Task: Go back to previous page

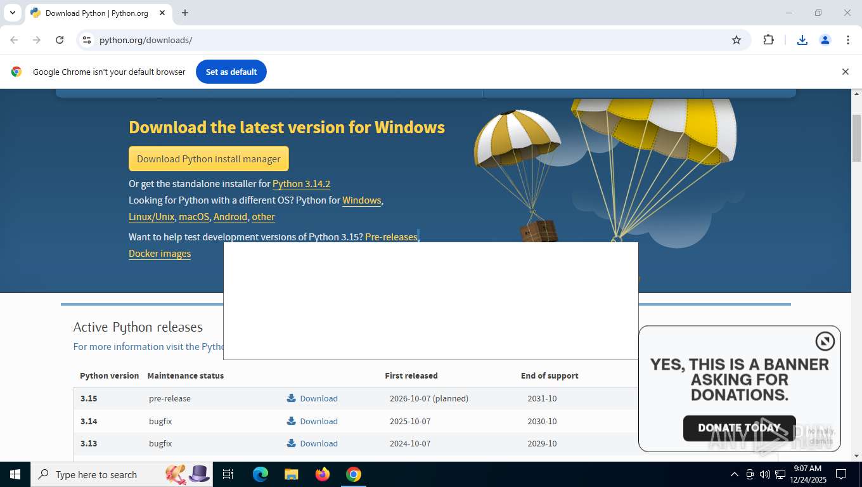Action: click(x=14, y=40)
